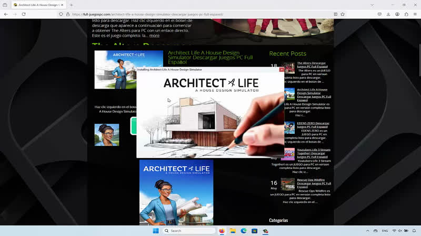Image resolution: width=421 pixels, height=236 pixels.
Task: Switch to the installer app in taskbar
Action: pyautogui.click(x=265, y=231)
